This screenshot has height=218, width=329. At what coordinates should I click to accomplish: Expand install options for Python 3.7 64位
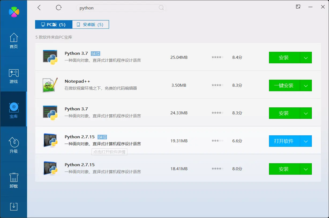tap(306, 57)
